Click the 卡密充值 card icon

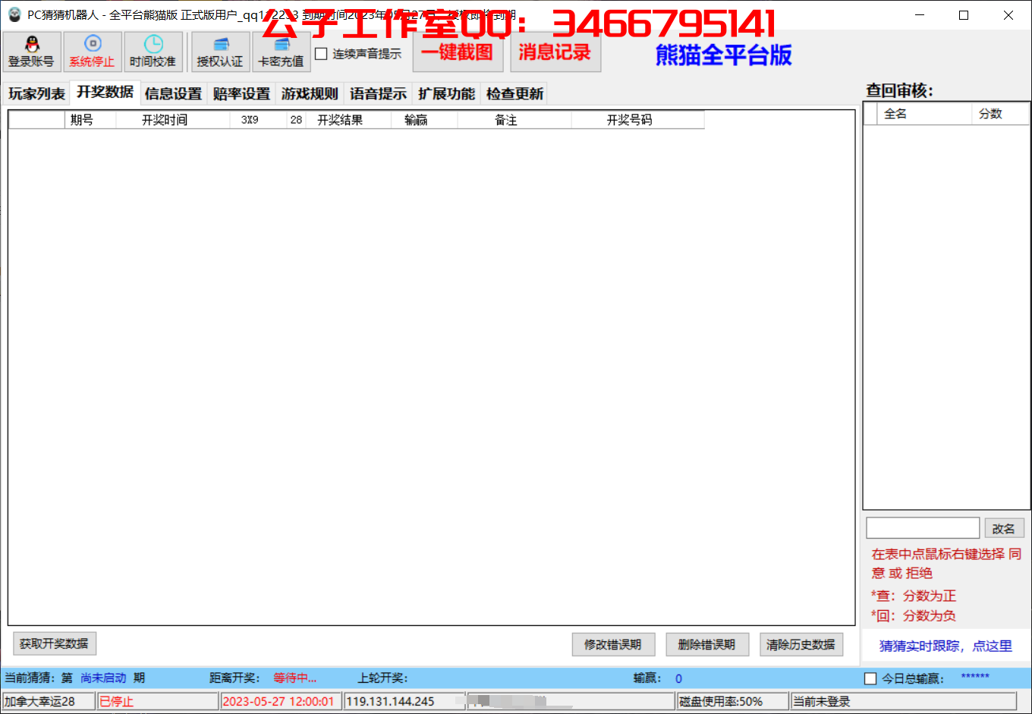(282, 44)
